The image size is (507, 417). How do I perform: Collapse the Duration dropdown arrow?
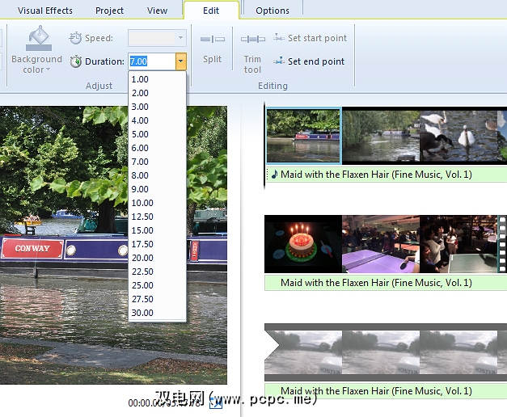[181, 61]
